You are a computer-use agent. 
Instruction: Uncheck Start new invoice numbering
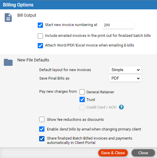tap(40, 25)
